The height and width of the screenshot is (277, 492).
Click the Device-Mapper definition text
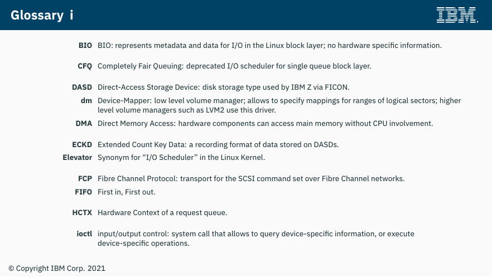pos(279,105)
